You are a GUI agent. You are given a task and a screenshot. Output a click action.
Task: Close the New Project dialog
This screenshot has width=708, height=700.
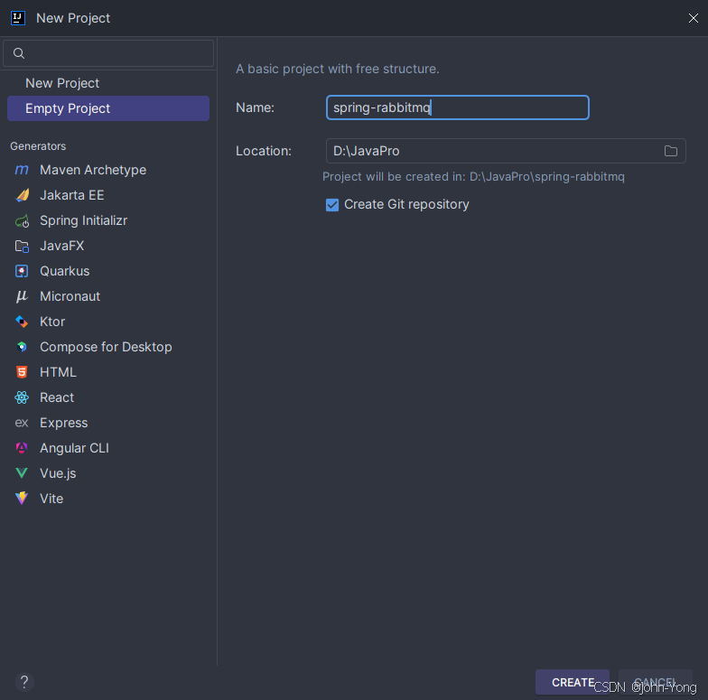[x=694, y=18]
